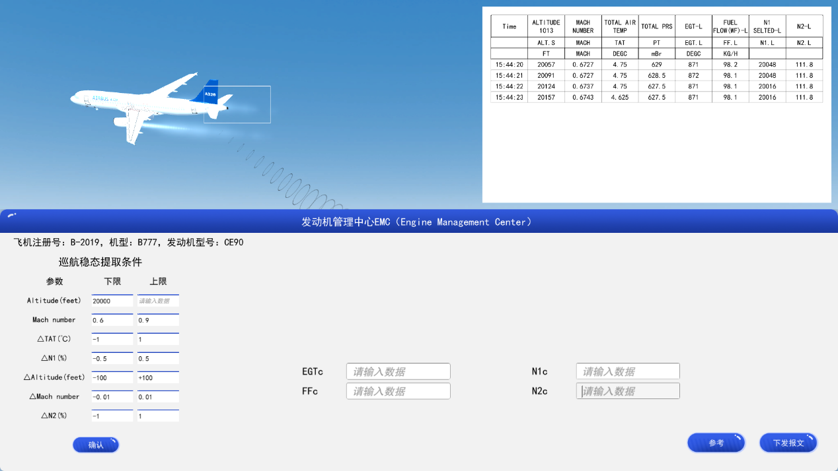Image resolution: width=838 pixels, height=471 pixels.
Task: Click the N2c input field
Action: tap(627, 391)
